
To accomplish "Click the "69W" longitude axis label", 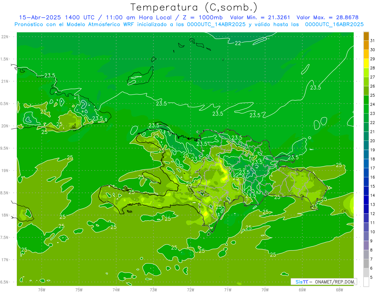I will click(302, 289).
